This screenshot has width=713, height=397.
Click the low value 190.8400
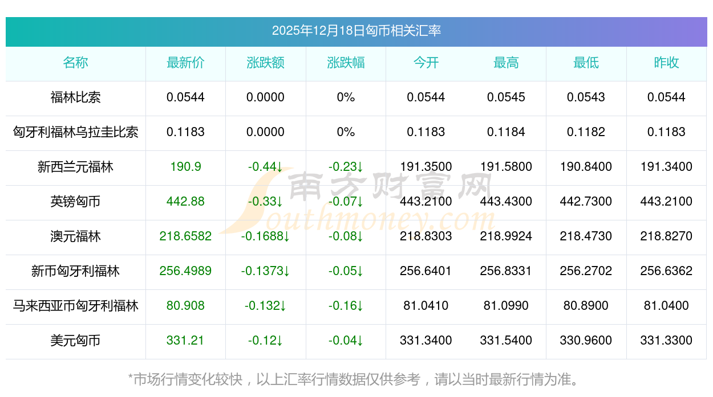coord(586,167)
